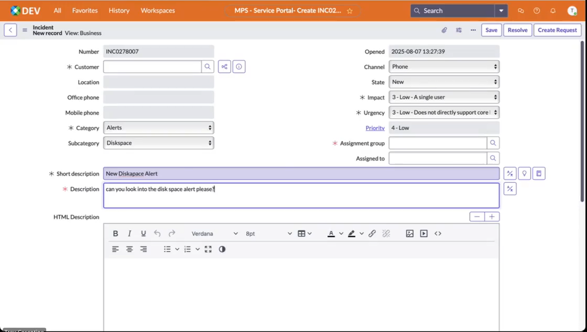Switch to the Favorites tab

(x=85, y=10)
